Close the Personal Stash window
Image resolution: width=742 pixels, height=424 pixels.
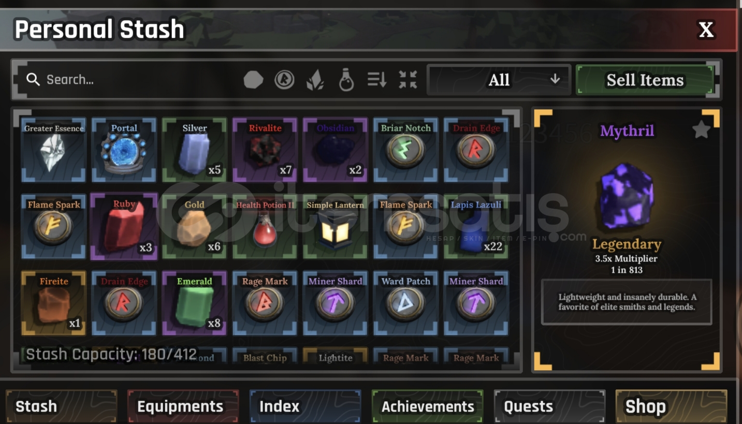tap(706, 30)
